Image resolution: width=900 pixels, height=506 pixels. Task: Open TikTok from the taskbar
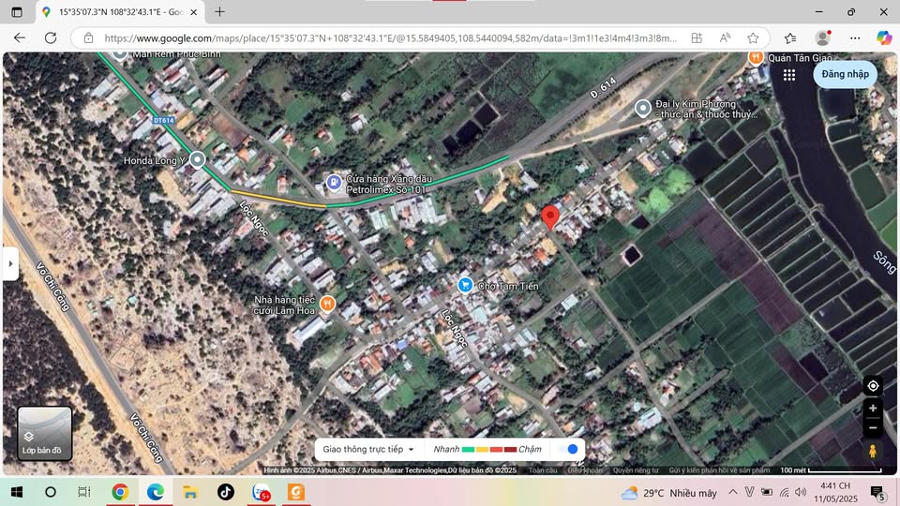coord(226,492)
